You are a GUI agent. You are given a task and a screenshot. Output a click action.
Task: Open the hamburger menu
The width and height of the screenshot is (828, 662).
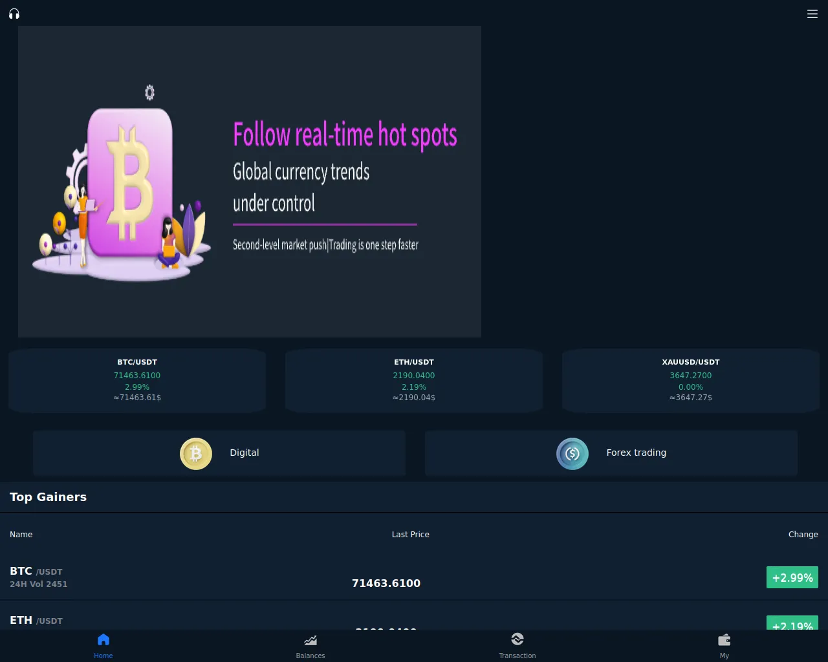tap(812, 14)
